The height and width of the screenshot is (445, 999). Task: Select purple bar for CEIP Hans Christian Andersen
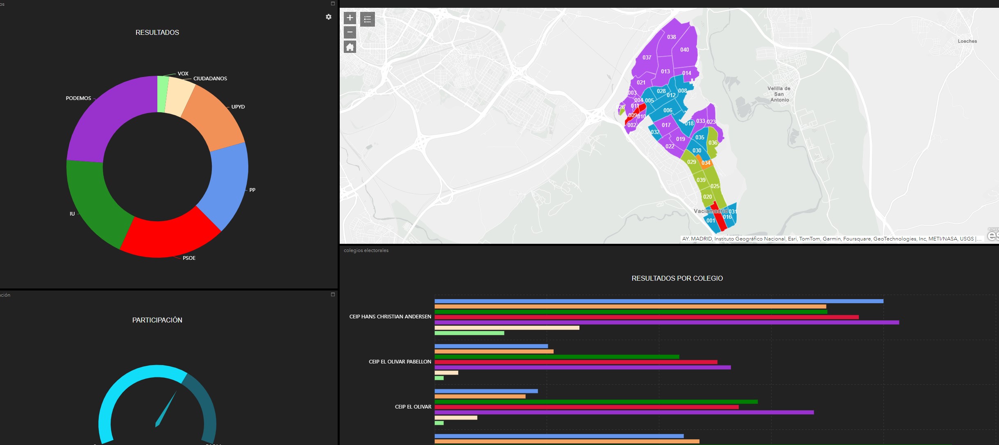667,322
